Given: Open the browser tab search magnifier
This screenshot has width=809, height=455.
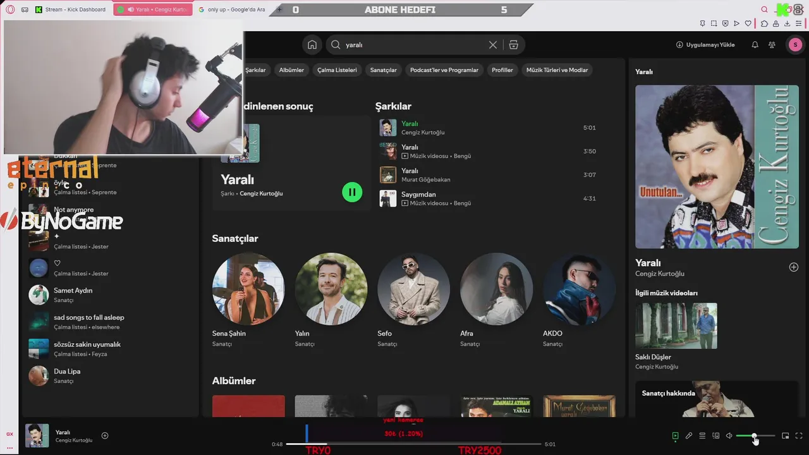Looking at the screenshot, I should [764, 9].
